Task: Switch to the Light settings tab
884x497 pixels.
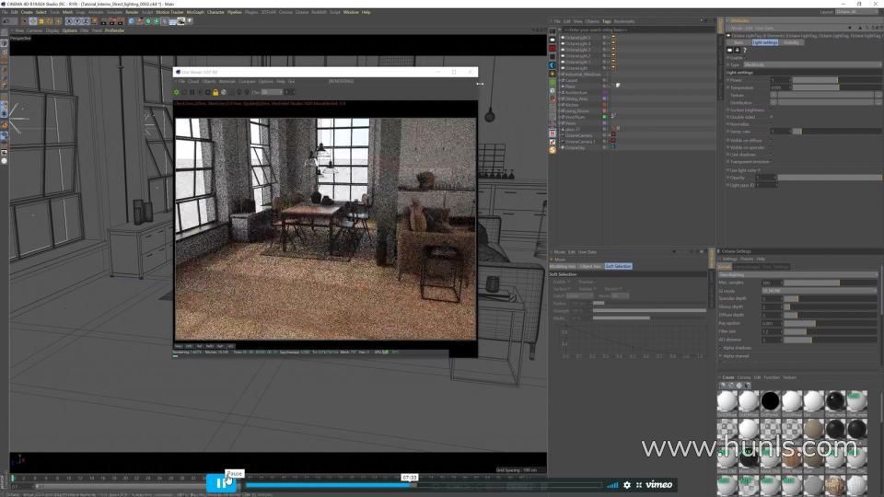Action: tap(765, 42)
